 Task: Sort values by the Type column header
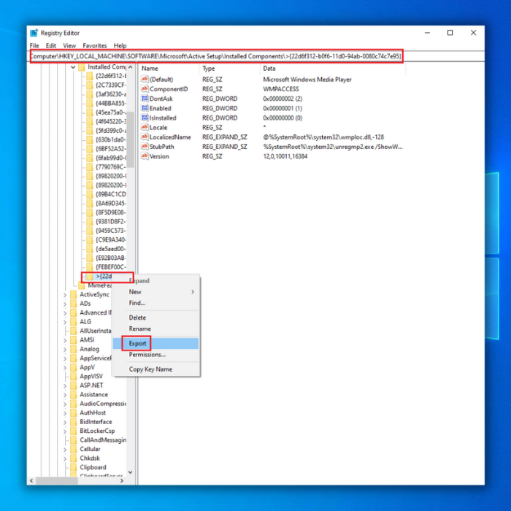(229, 69)
